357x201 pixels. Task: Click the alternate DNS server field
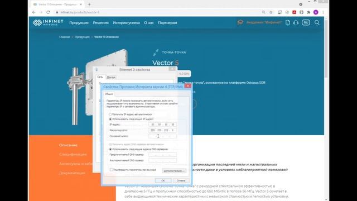click(162, 160)
